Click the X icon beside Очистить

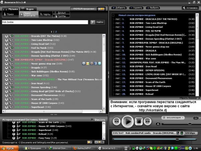[x=92, y=119]
